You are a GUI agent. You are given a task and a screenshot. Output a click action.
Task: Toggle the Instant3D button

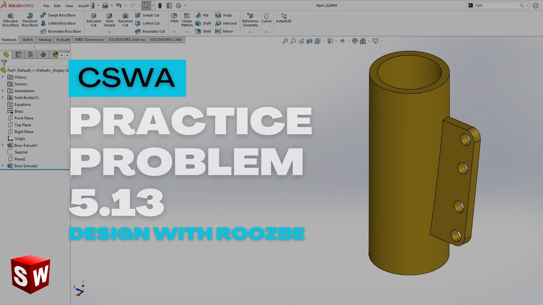(x=283, y=18)
